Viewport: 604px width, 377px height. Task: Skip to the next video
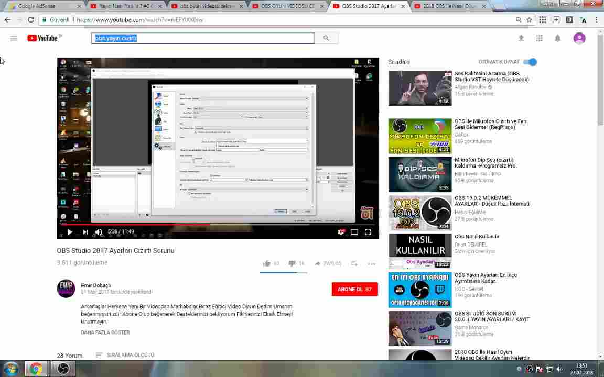pyautogui.click(x=85, y=232)
